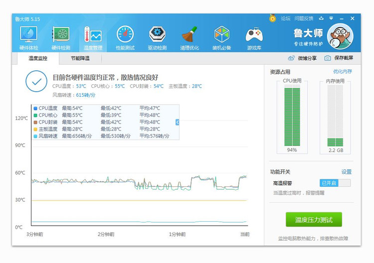Open 装机必备 essential software icon
Screen dimensions: 374x263
221,38
